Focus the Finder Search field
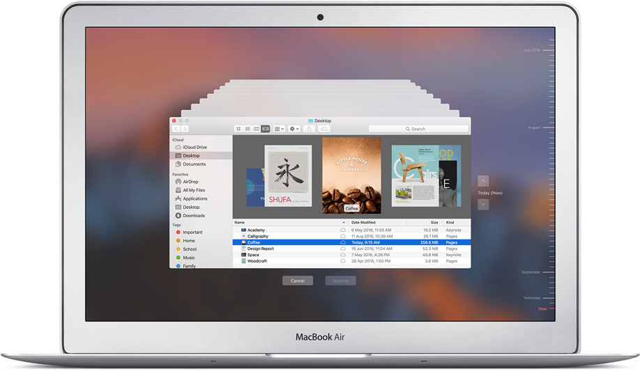The height and width of the screenshot is (371, 640). 418,129
